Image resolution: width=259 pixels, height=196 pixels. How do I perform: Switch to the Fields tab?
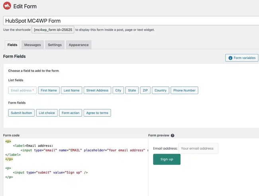(12, 45)
